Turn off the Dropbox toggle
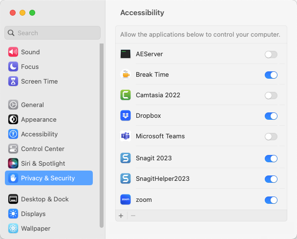This screenshot has width=297, height=239. pyautogui.click(x=271, y=116)
